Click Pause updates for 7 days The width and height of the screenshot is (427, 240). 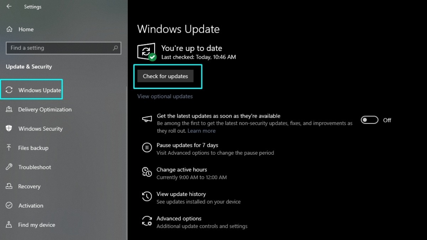click(x=187, y=145)
